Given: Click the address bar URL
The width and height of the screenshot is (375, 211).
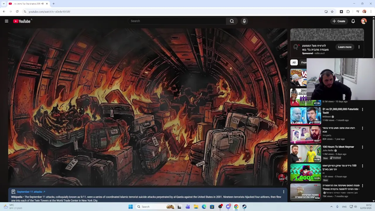Looking at the screenshot, I should [50, 12].
